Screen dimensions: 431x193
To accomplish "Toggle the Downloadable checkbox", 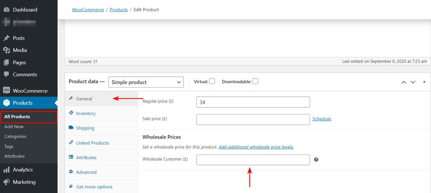I will pyautogui.click(x=255, y=82).
